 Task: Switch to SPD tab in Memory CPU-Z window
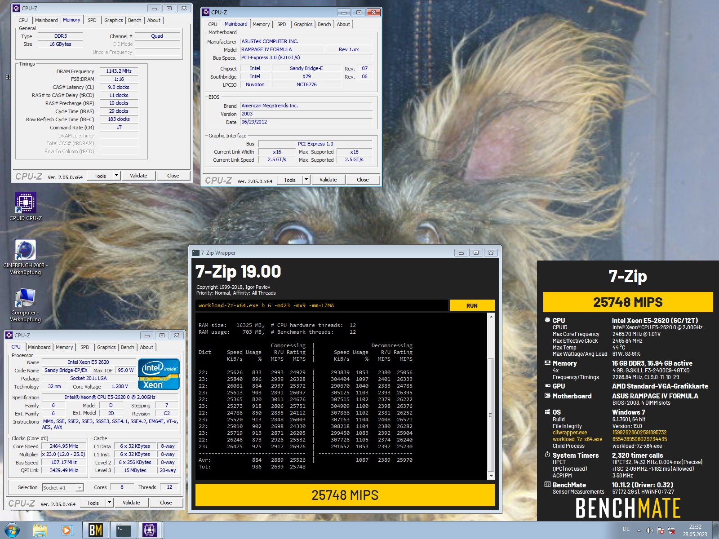pos(92,20)
